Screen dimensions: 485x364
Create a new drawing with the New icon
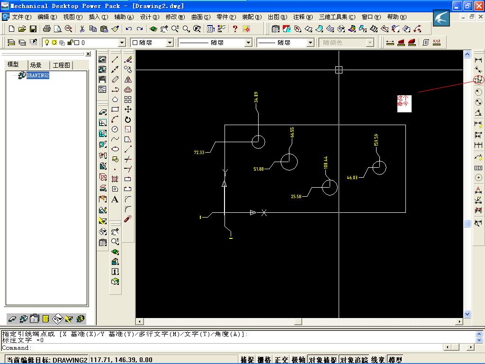coord(11,29)
